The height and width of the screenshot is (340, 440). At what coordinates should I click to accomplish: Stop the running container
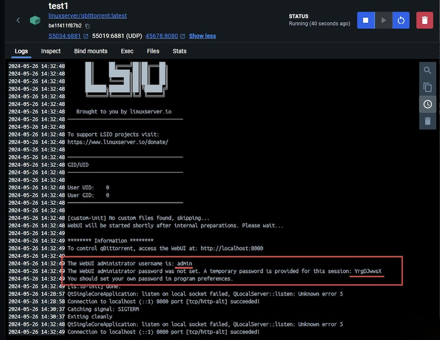[x=366, y=20]
